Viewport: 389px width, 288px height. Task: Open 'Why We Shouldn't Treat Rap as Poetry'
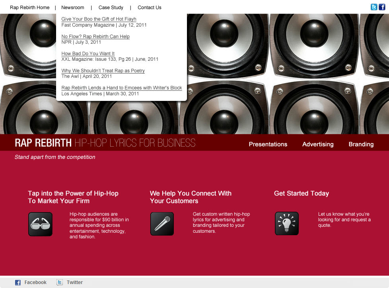coord(103,71)
